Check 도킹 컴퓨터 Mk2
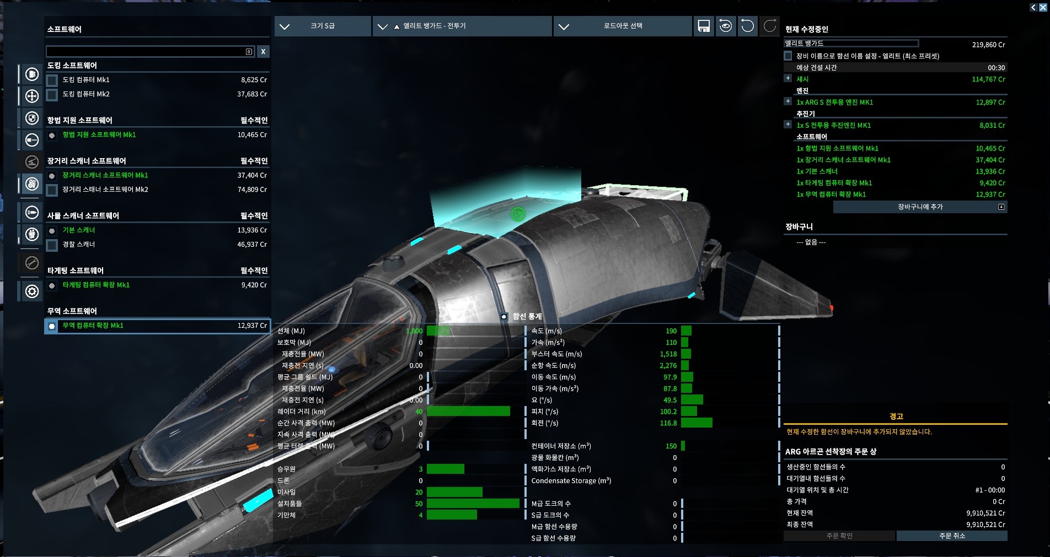1050x557 pixels. [52, 95]
